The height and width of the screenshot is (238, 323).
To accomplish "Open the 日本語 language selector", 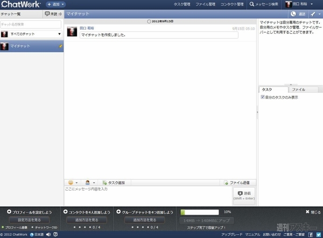I will 37,234.
